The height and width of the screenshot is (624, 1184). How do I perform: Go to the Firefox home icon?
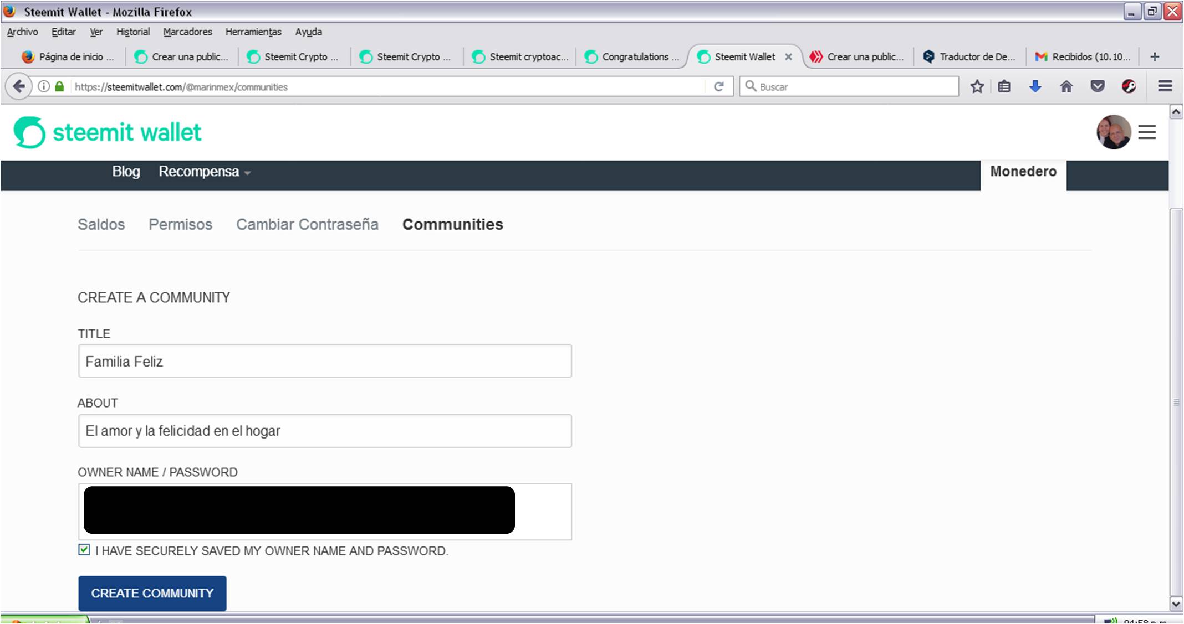click(x=1066, y=86)
